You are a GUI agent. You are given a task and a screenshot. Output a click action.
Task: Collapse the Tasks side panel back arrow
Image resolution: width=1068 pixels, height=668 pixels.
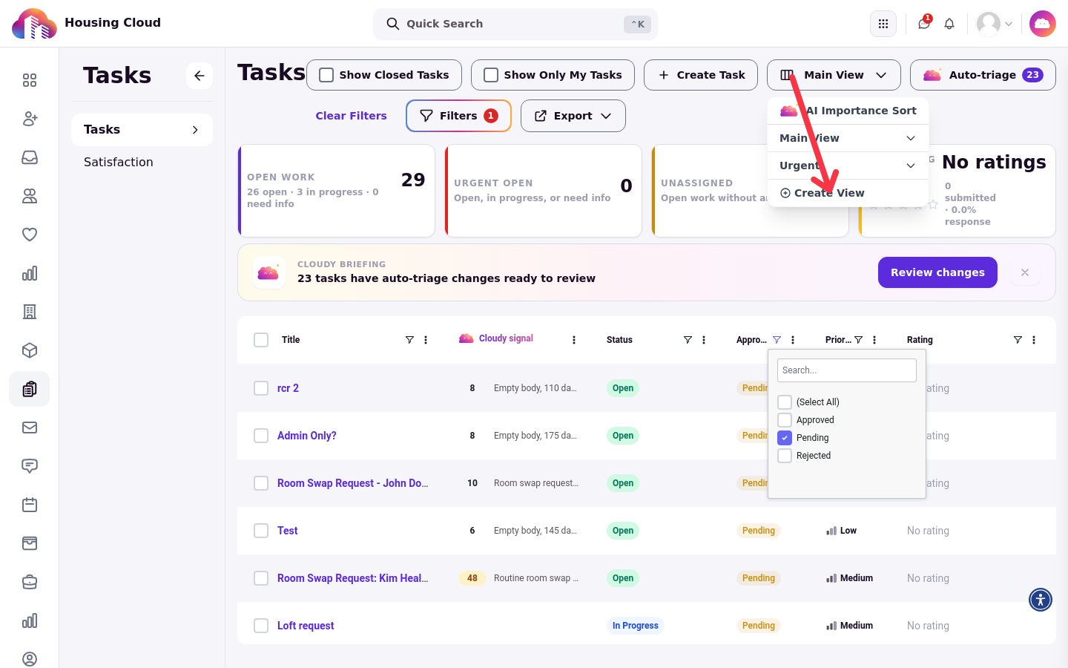(200, 76)
